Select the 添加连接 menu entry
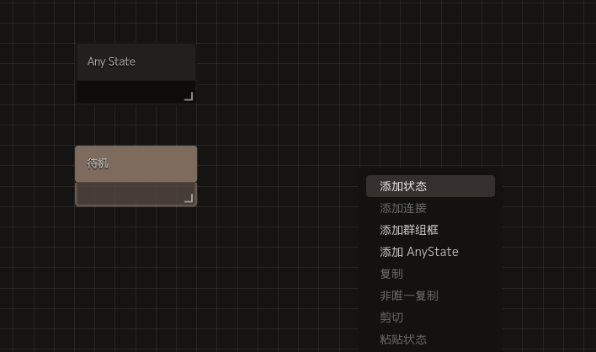The image size is (596, 352). pos(430,208)
